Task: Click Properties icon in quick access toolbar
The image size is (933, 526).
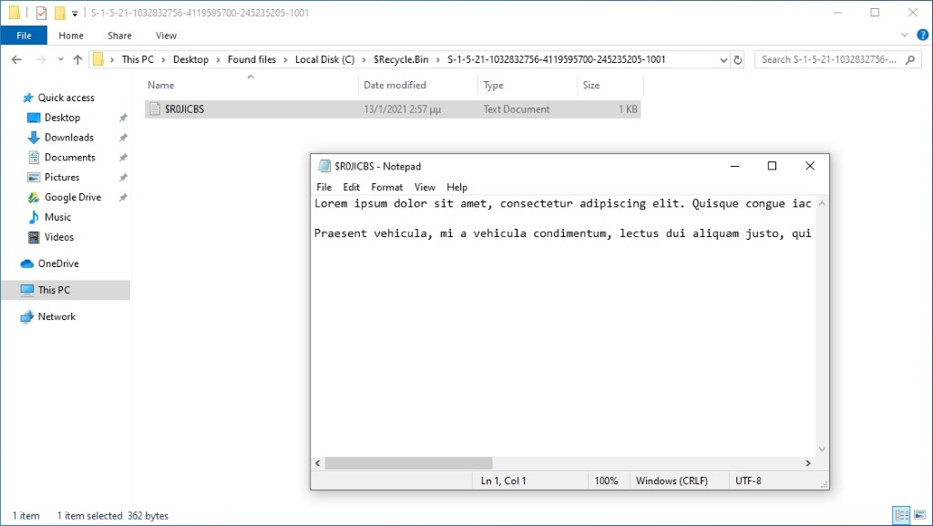Action: (41, 13)
